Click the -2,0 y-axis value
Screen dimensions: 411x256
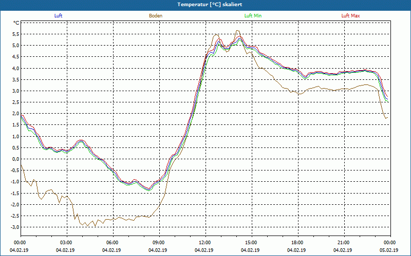coord(14,204)
